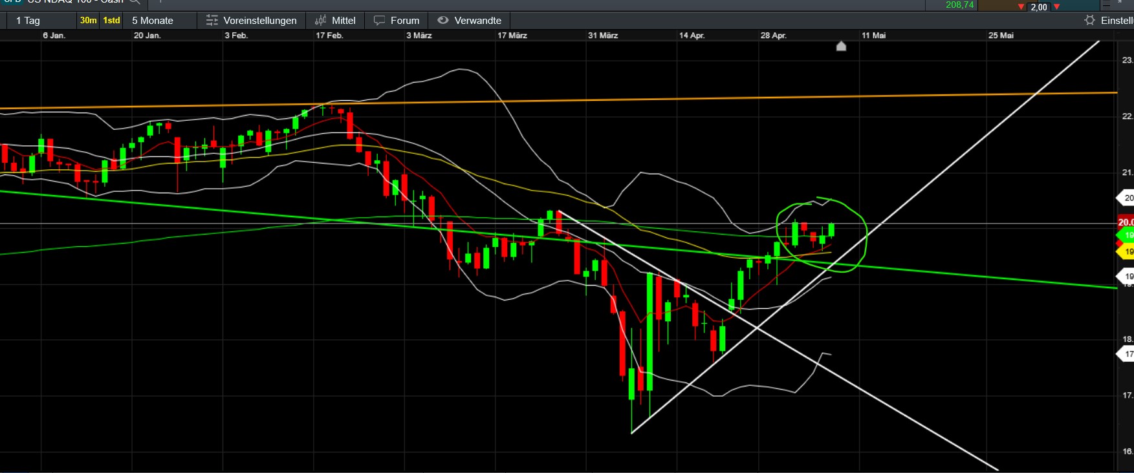
Task: Click the green 208,74 price value
Action: tap(959, 5)
